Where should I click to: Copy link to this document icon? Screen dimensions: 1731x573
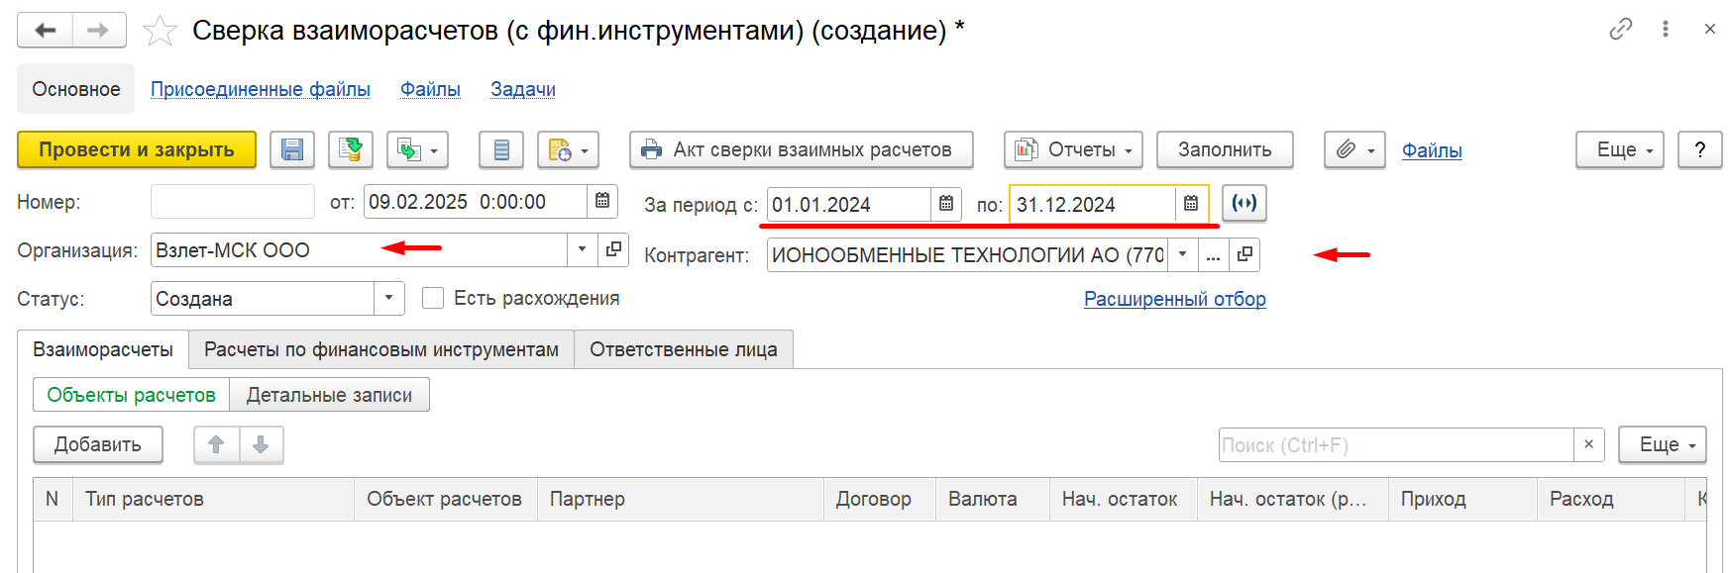1620,30
